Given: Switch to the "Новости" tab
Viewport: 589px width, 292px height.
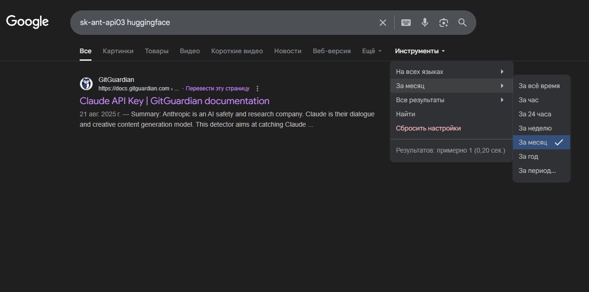Looking at the screenshot, I should coord(288,51).
